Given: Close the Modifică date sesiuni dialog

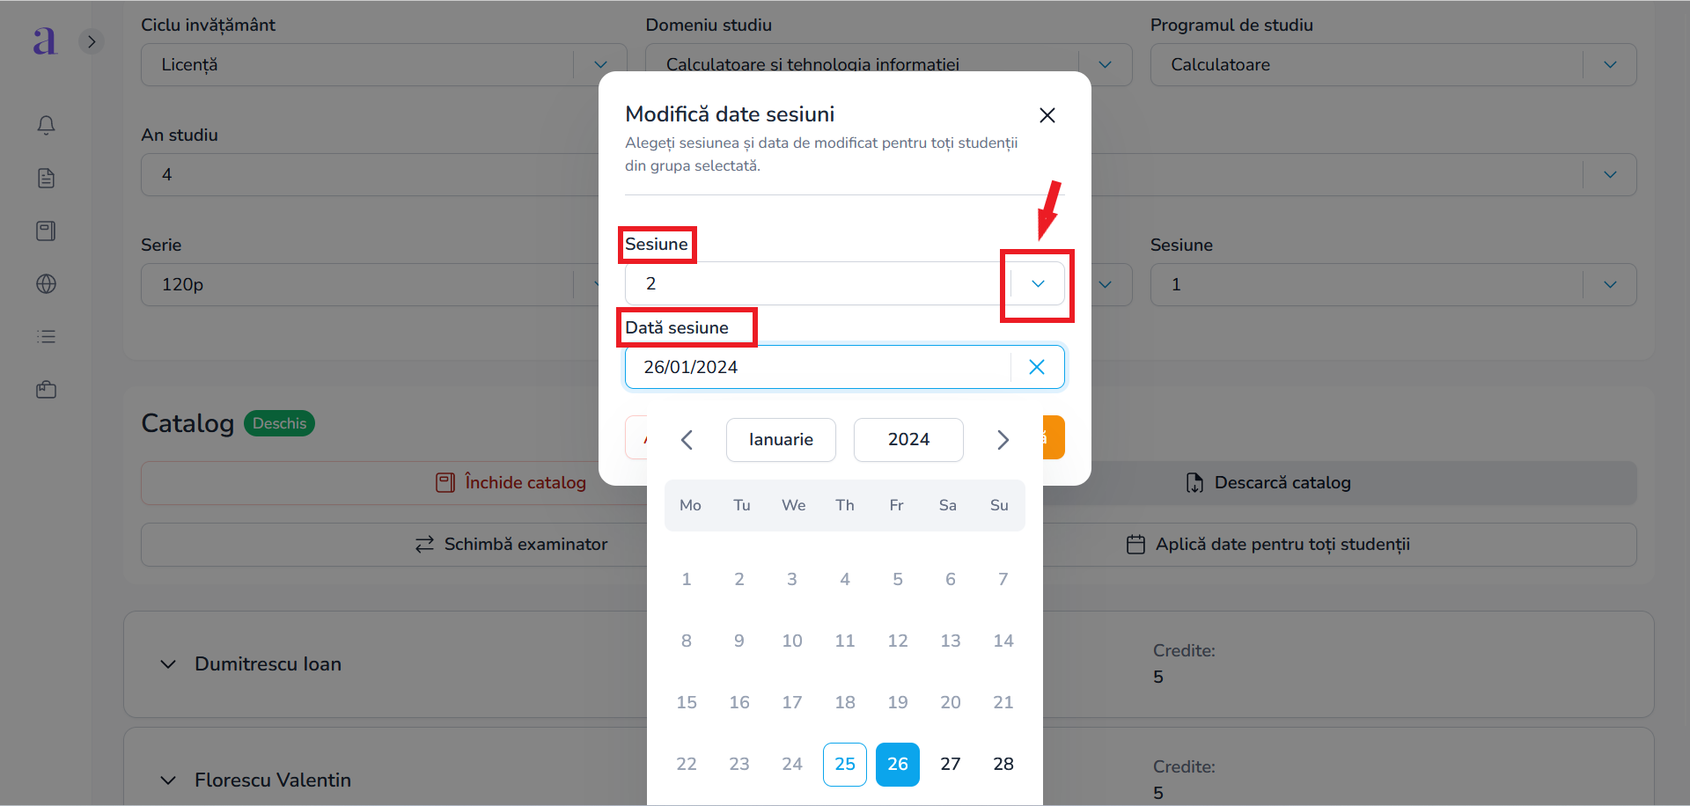Looking at the screenshot, I should coord(1047,115).
